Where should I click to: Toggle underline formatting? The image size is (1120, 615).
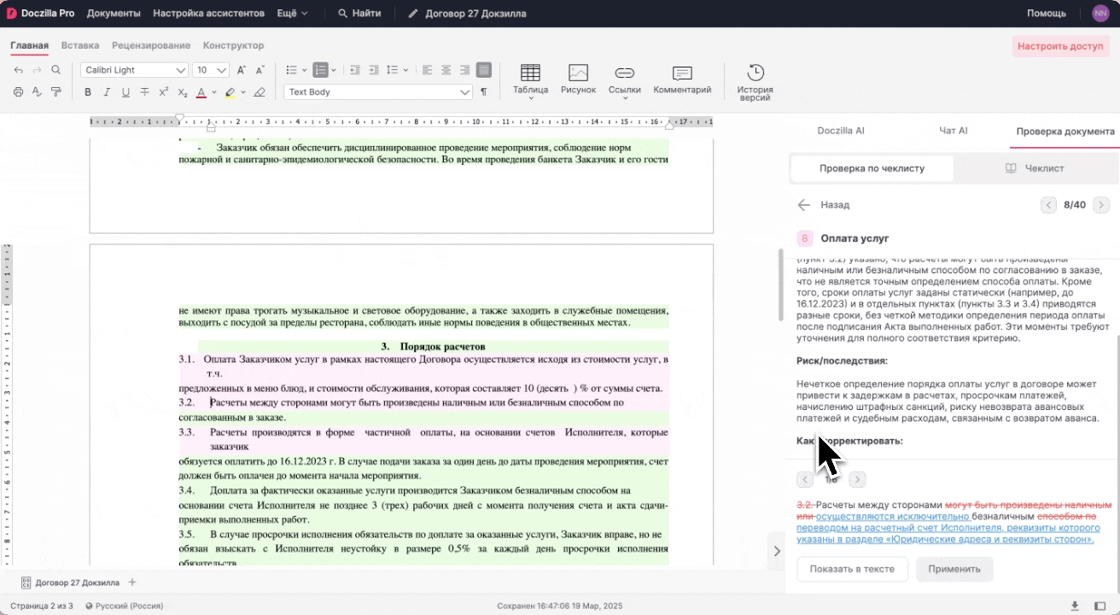tap(125, 92)
